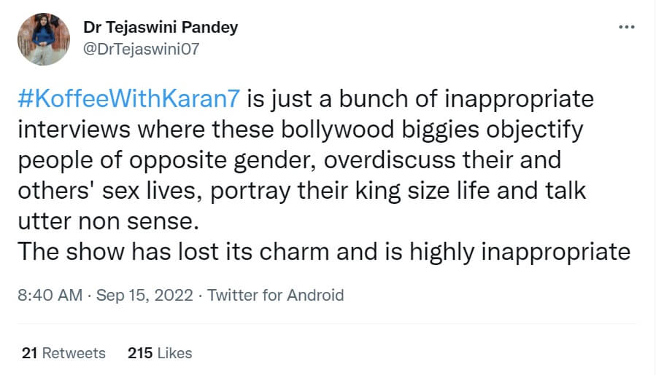The image size is (656, 375).
Task: Click Dr Tejaswini Pandey's profile picture
Action: (x=43, y=39)
